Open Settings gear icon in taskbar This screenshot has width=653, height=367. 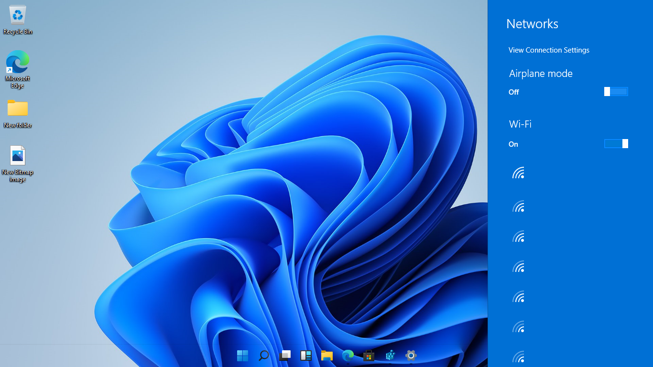[x=411, y=356]
